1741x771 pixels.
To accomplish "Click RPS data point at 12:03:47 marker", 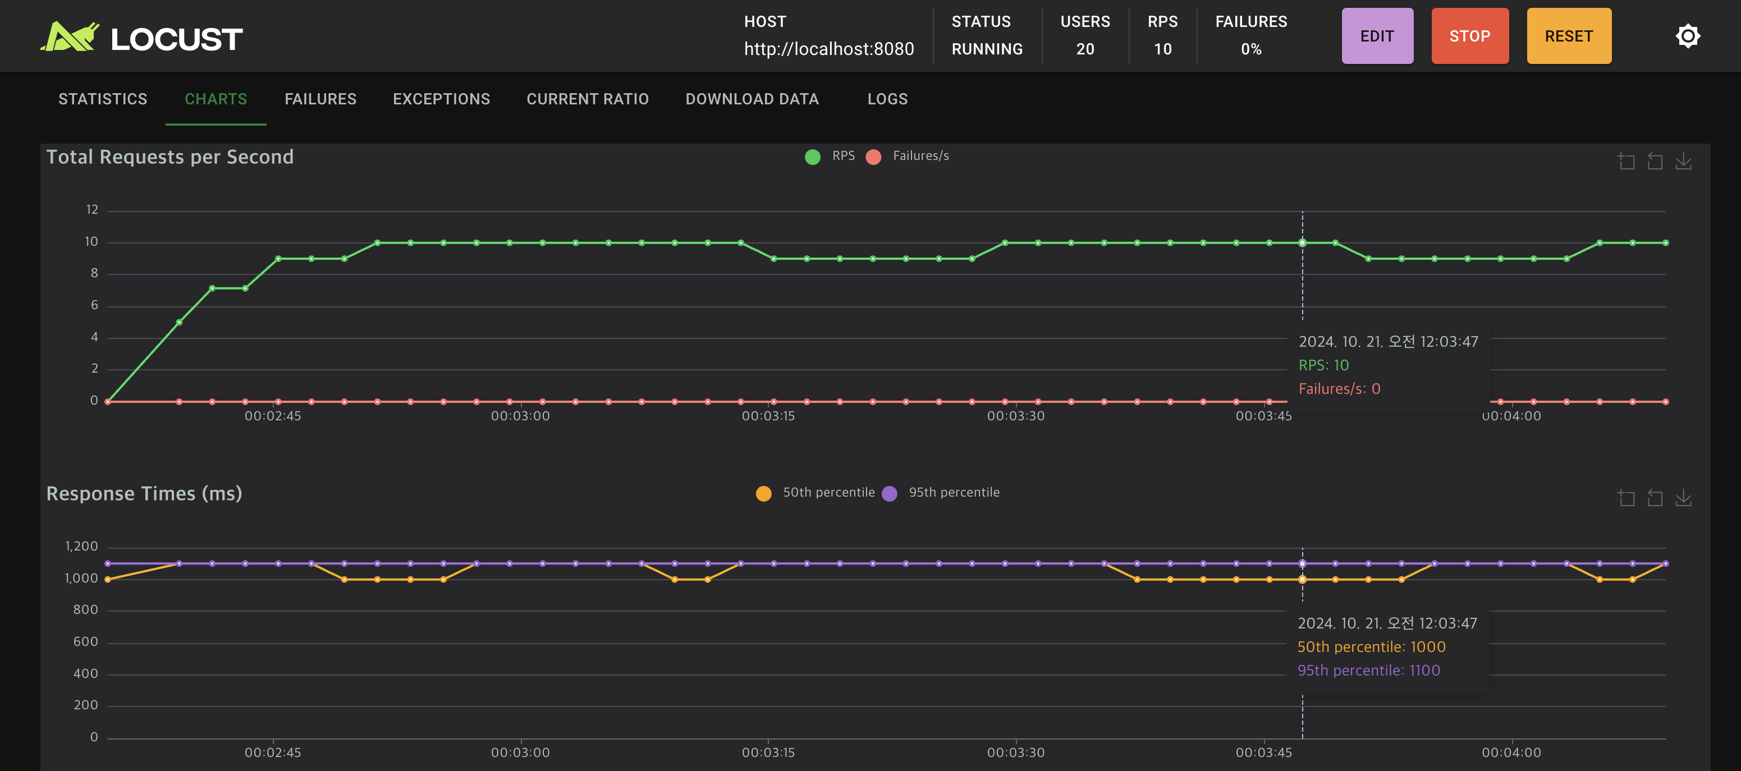I will tap(1302, 242).
